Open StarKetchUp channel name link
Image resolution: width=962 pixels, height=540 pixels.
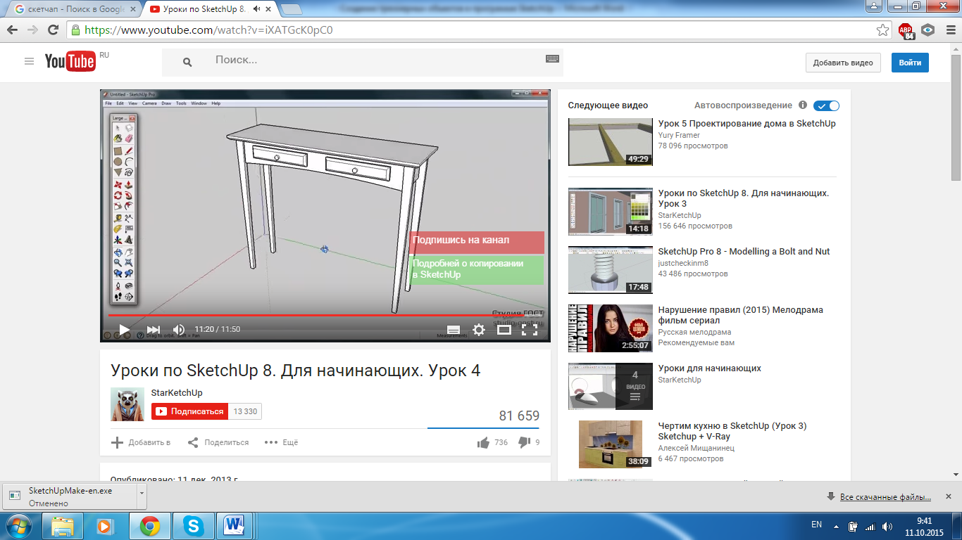tap(177, 393)
